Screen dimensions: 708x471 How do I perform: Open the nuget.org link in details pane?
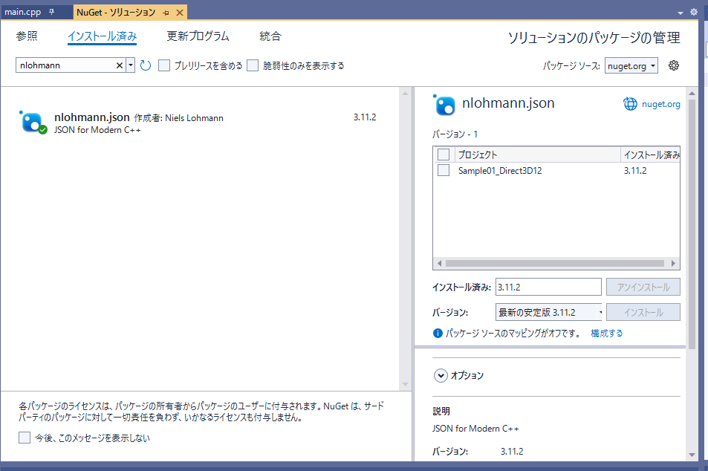[660, 104]
